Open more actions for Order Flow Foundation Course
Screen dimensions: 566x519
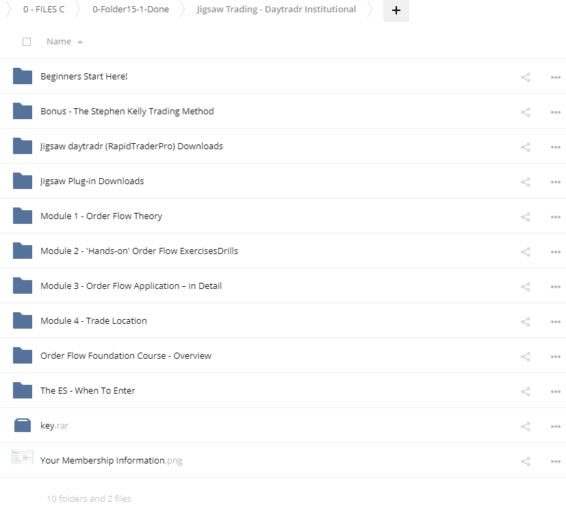pyautogui.click(x=555, y=357)
